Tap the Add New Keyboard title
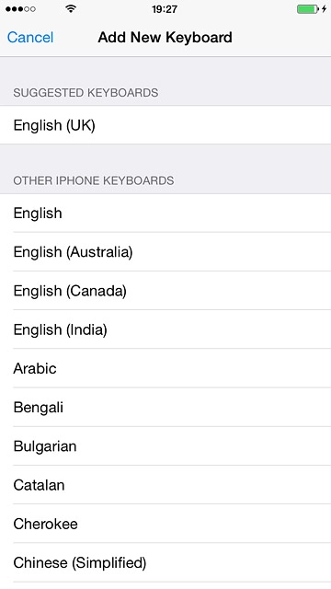Image resolution: width=331 pixels, height=589 pixels. click(165, 38)
